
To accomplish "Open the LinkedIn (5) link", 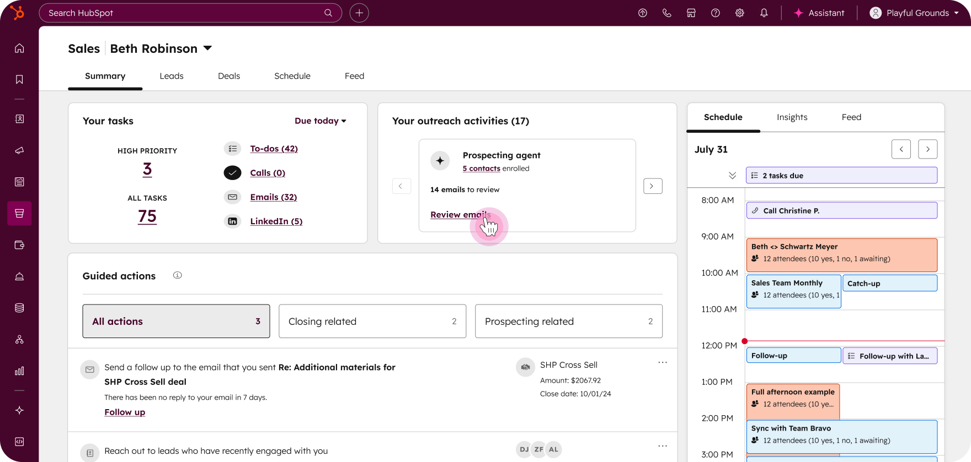I will pos(276,221).
